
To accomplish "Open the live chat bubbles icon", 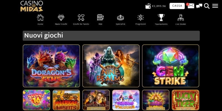I will (x=199, y=6).
